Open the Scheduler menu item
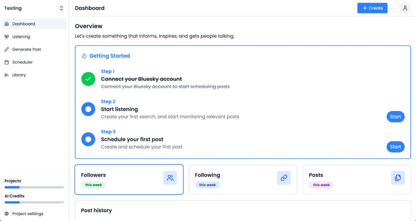 (x=22, y=62)
